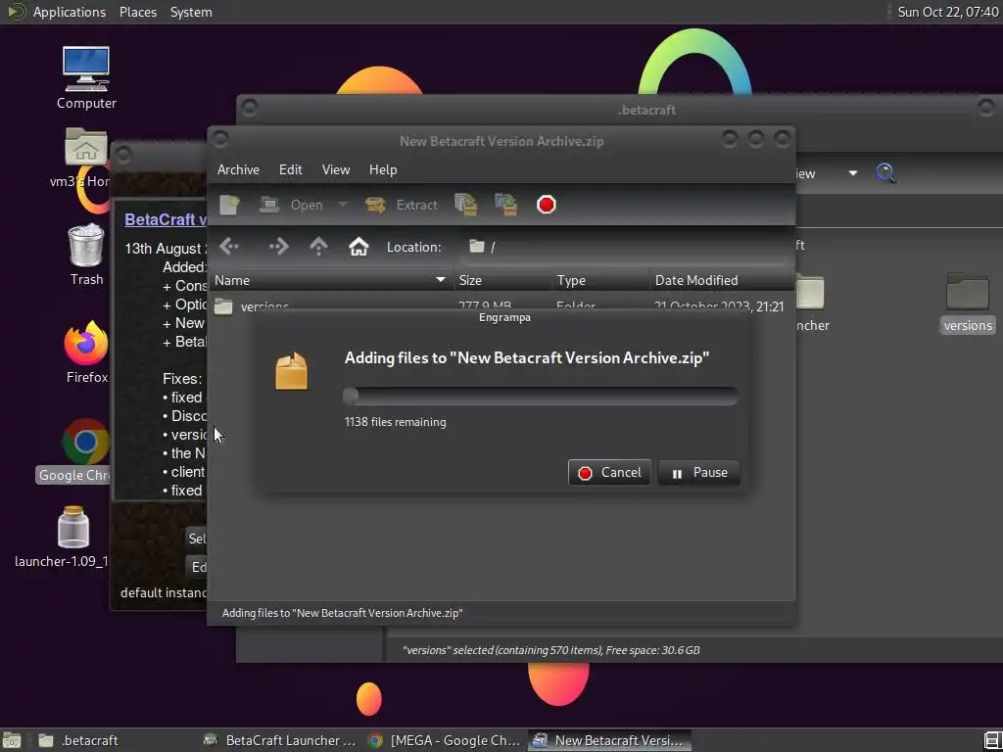Switch to MEGA Google Chrome taskbar entry
The height and width of the screenshot is (752, 1003).
tap(445, 740)
